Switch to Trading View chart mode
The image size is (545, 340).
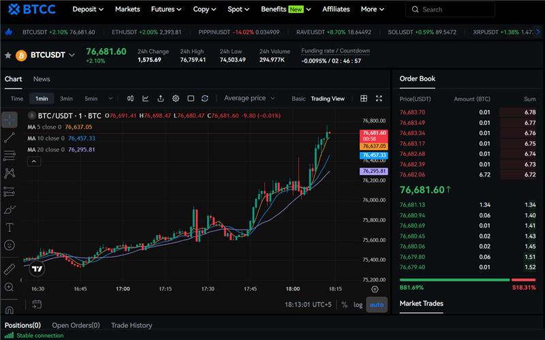tap(328, 99)
